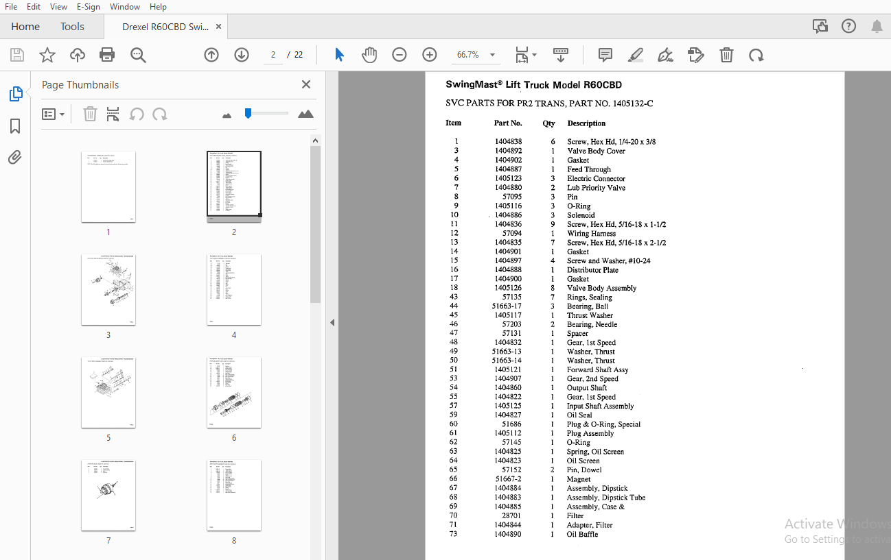Open the Bookmarks panel
This screenshot has width=891, height=560.
tap(15, 126)
